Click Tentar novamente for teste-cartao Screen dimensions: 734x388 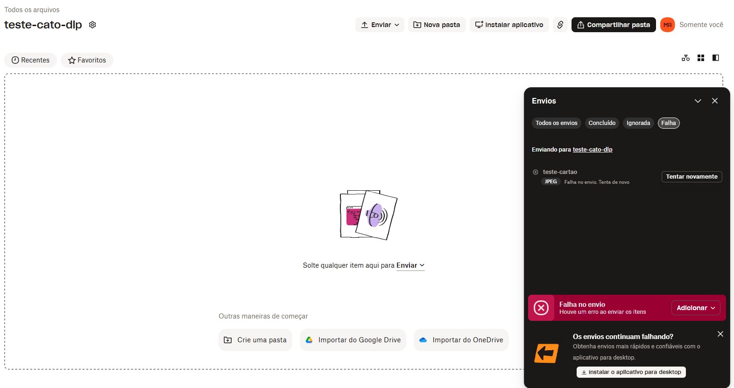click(x=691, y=177)
